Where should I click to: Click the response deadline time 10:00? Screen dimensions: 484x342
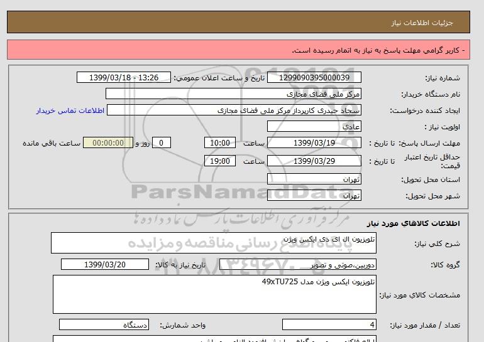(x=220, y=142)
